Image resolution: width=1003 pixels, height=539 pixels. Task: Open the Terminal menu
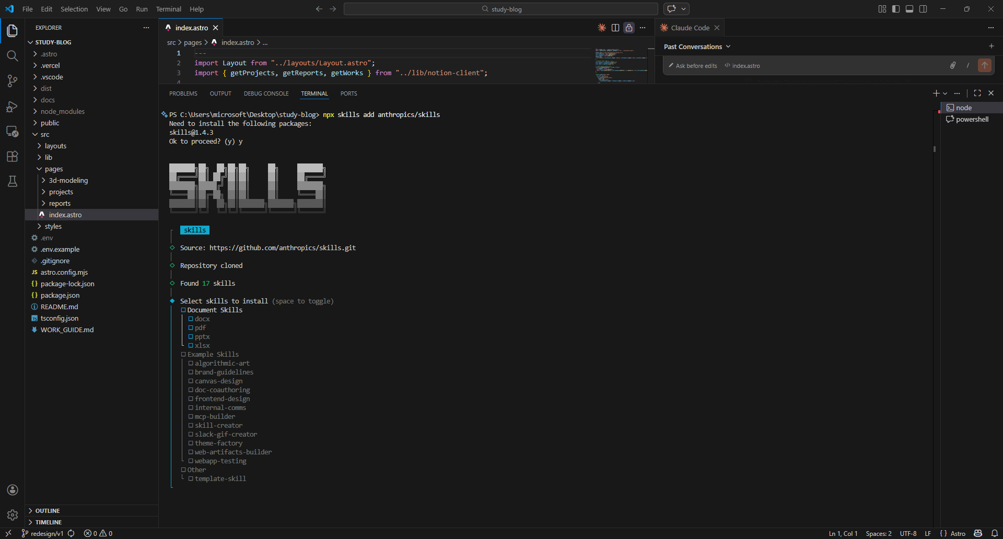[x=168, y=9]
